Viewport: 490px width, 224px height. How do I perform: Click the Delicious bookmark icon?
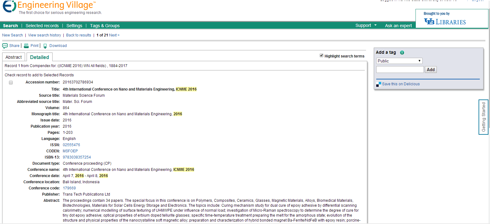click(379, 84)
